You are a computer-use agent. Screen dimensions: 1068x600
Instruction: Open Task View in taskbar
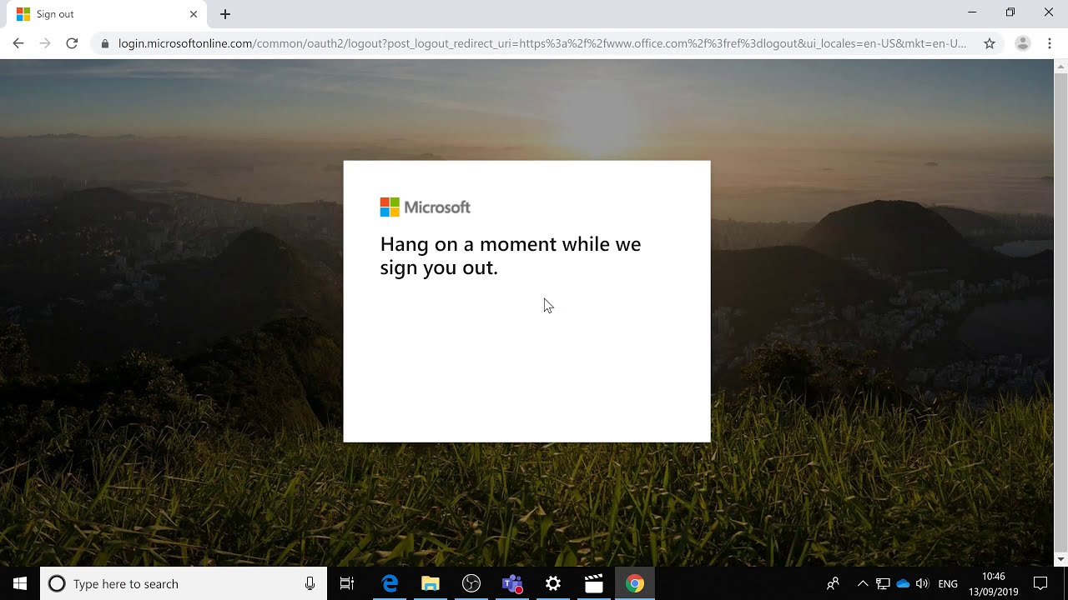click(347, 583)
